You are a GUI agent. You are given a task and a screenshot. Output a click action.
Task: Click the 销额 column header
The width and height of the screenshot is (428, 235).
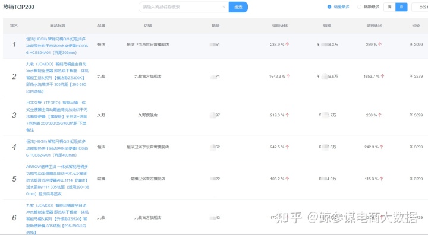327,26
